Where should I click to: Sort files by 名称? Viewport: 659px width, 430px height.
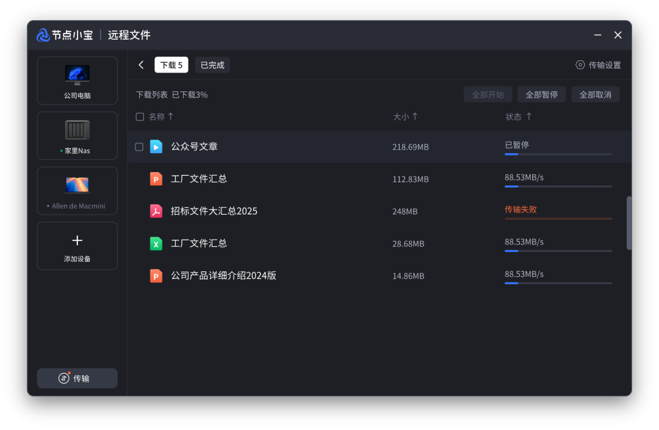(157, 116)
